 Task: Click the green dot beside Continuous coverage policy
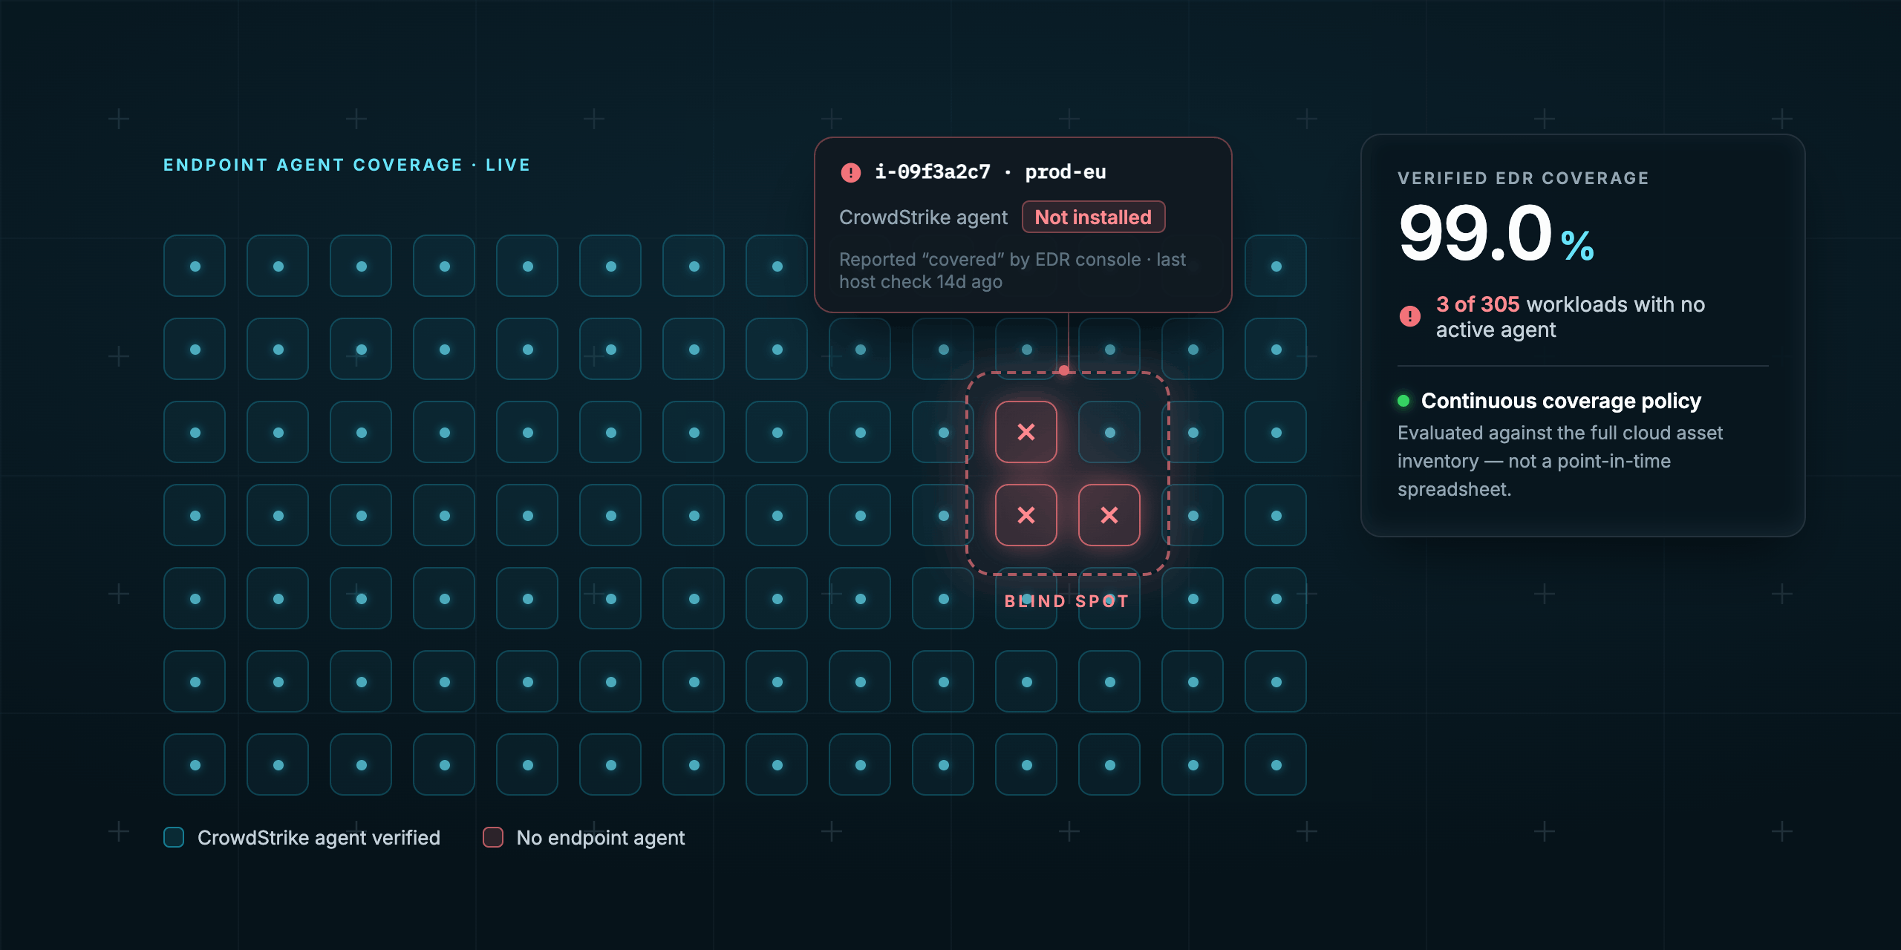point(1403,401)
